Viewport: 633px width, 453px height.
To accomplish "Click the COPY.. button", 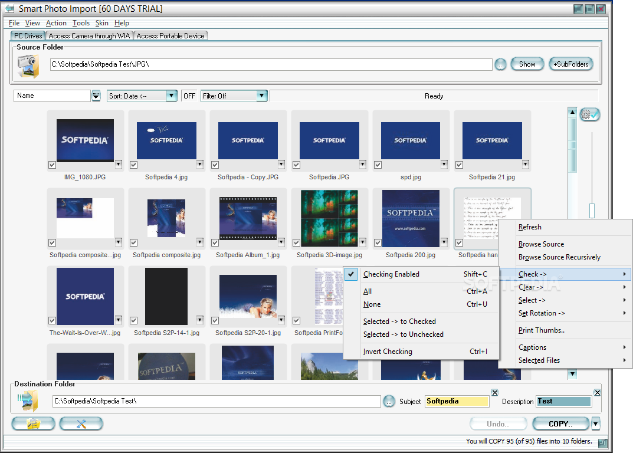I will (561, 424).
